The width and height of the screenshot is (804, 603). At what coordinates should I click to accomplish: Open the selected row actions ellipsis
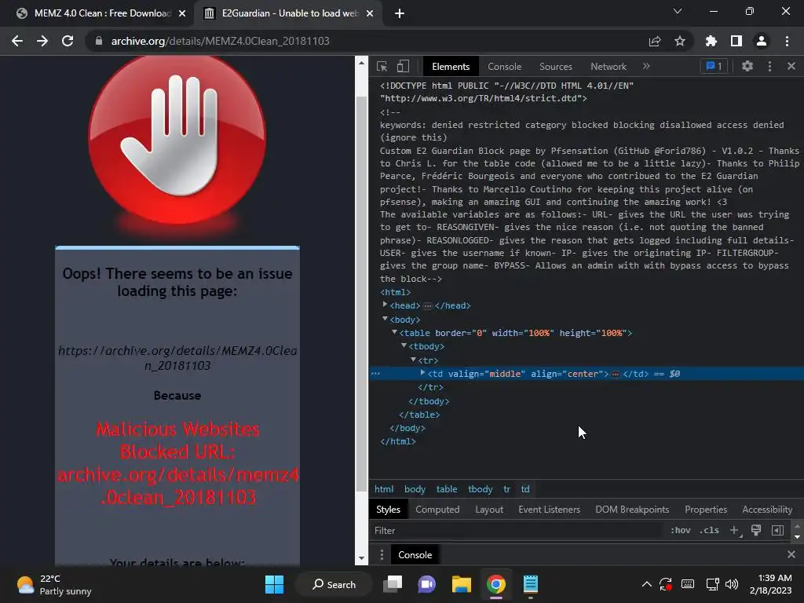375,374
